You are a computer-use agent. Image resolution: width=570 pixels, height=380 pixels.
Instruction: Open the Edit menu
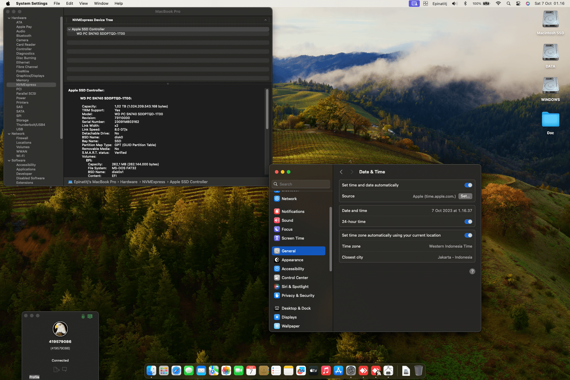(69, 4)
